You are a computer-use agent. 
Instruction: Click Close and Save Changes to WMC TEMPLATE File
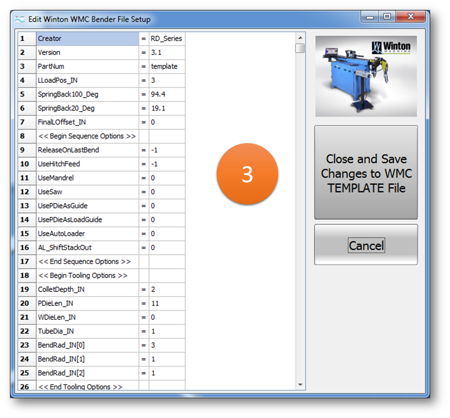click(x=366, y=173)
